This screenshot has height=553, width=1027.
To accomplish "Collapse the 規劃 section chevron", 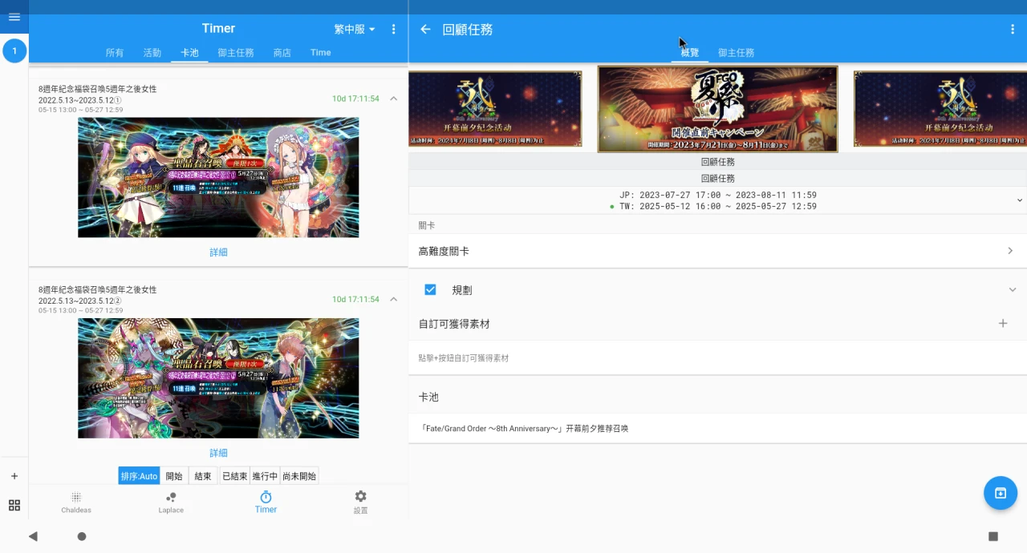I will click(1012, 290).
